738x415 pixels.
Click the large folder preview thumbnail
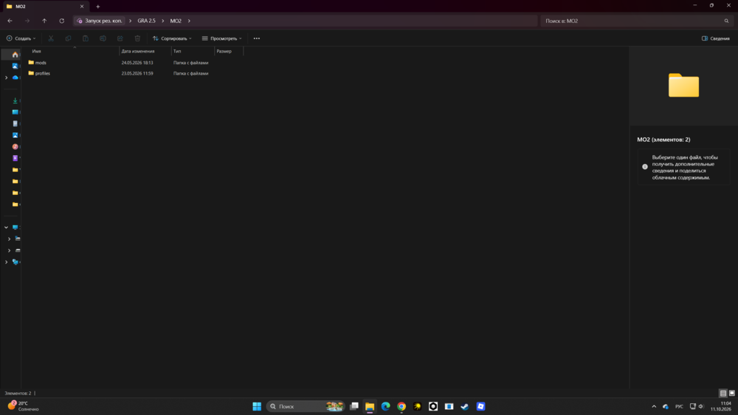tap(683, 85)
